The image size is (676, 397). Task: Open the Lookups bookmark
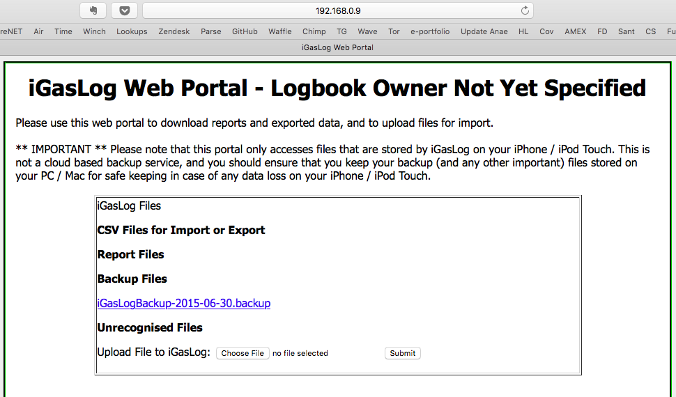coord(132,31)
